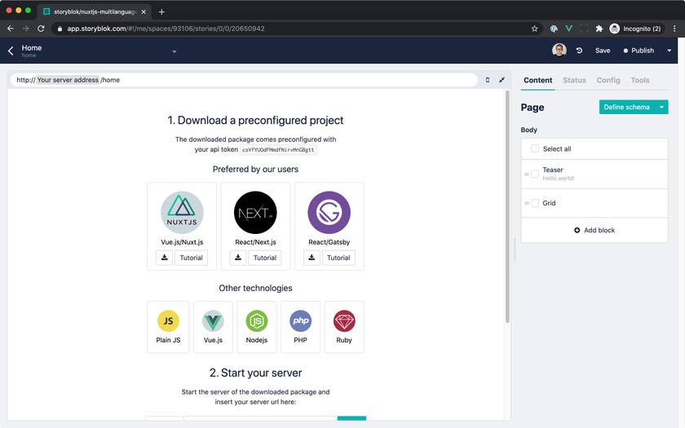Select the Nuxt.js logo
This screenshot has width=685, height=428.
click(x=182, y=212)
